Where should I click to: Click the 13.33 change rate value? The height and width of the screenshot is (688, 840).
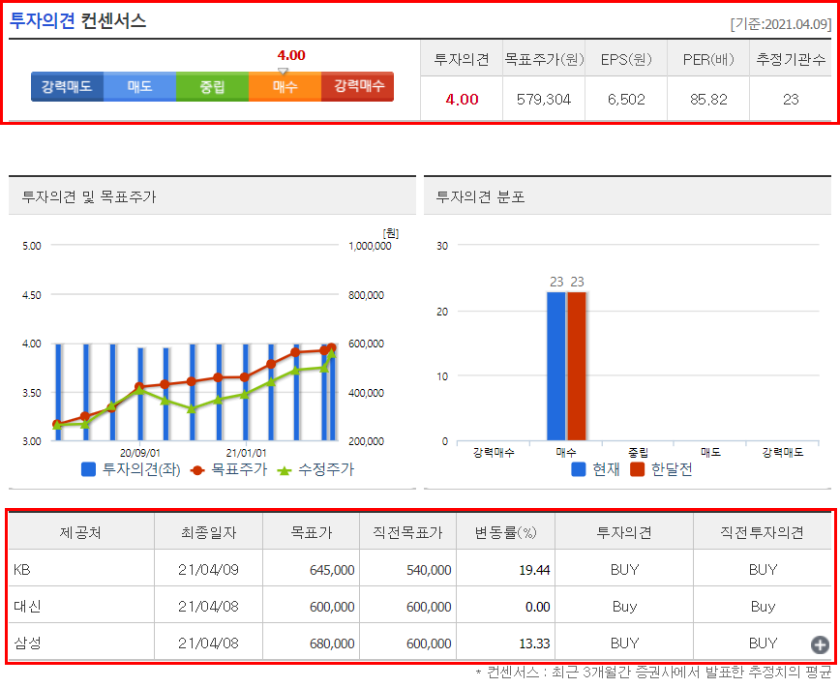(534, 643)
